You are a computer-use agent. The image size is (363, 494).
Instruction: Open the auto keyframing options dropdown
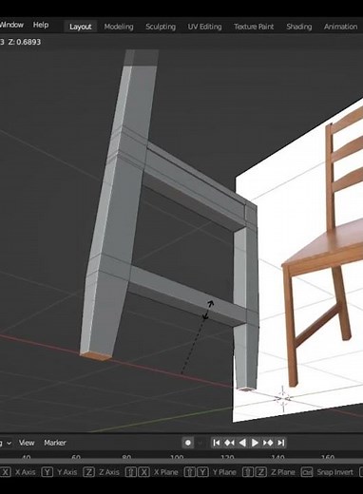coord(201,443)
